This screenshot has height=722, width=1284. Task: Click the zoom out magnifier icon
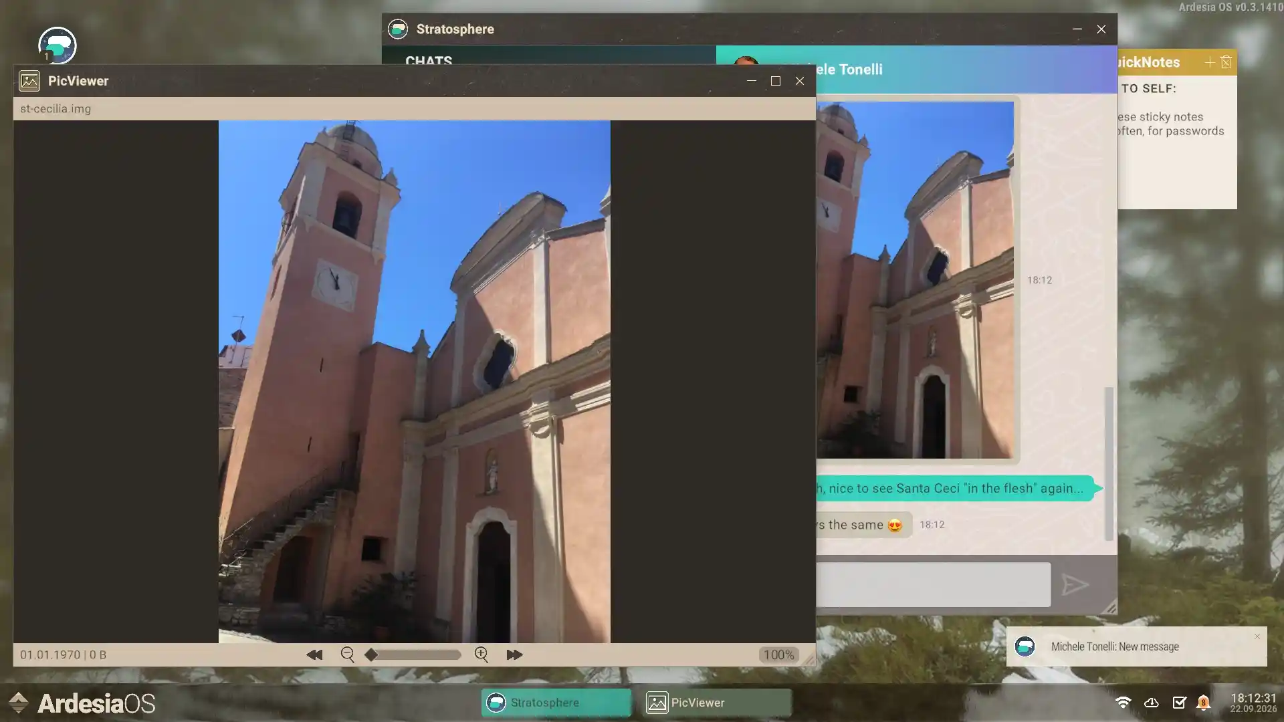pos(347,655)
